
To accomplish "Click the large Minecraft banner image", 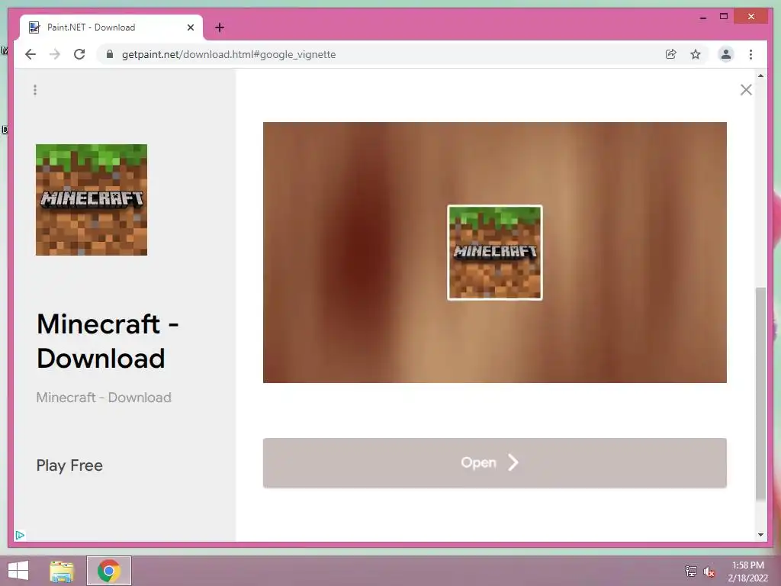I will tap(494, 253).
